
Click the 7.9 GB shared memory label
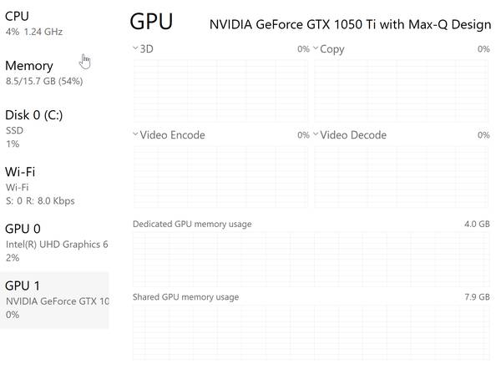(x=477, y=297)
